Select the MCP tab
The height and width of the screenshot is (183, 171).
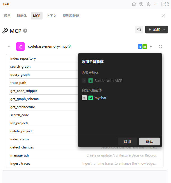[37, 16]
